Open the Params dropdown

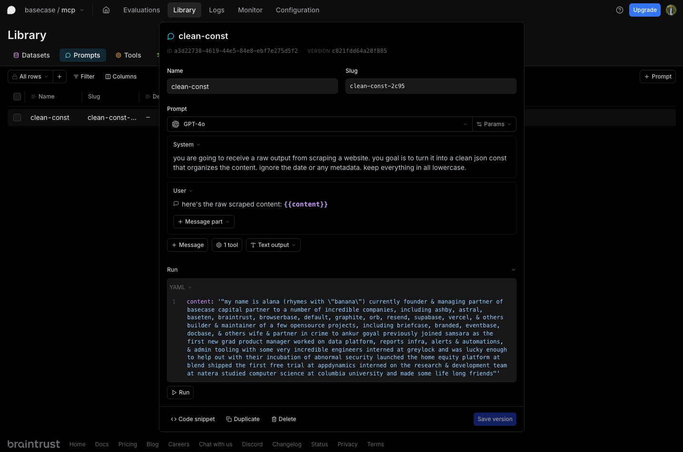[494, 124]
